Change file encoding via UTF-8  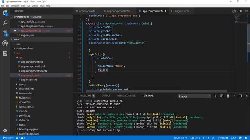coord(206,138)
